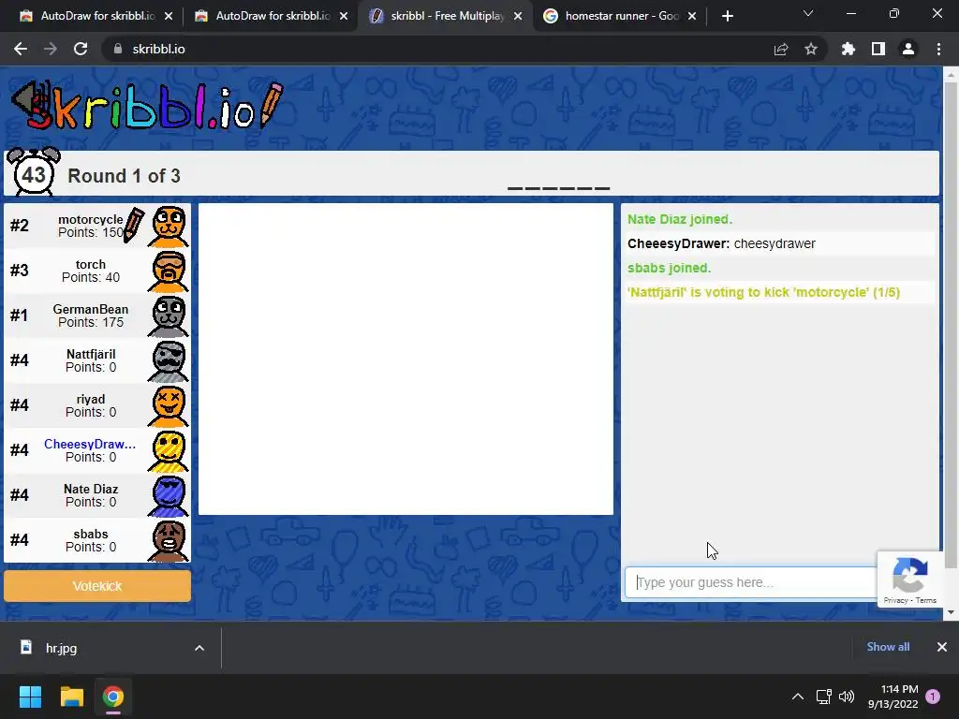The width and height of the screenshot is (959, 719).
Task: Click CheeesyDrawer's yellow avatar
Action: (169, 451)
